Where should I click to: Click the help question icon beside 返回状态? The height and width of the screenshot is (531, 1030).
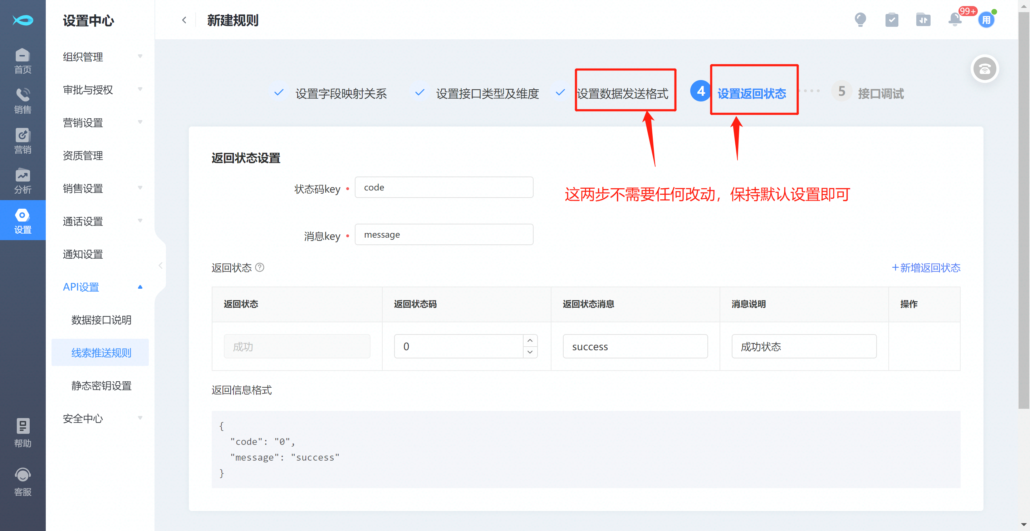pyautogui.click(x=260, y=267)
